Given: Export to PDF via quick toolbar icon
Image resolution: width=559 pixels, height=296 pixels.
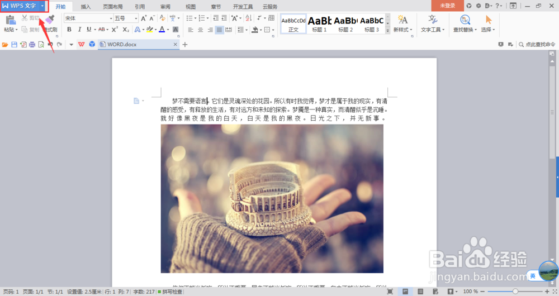Looking at the screenshot, I should [23, 45].
